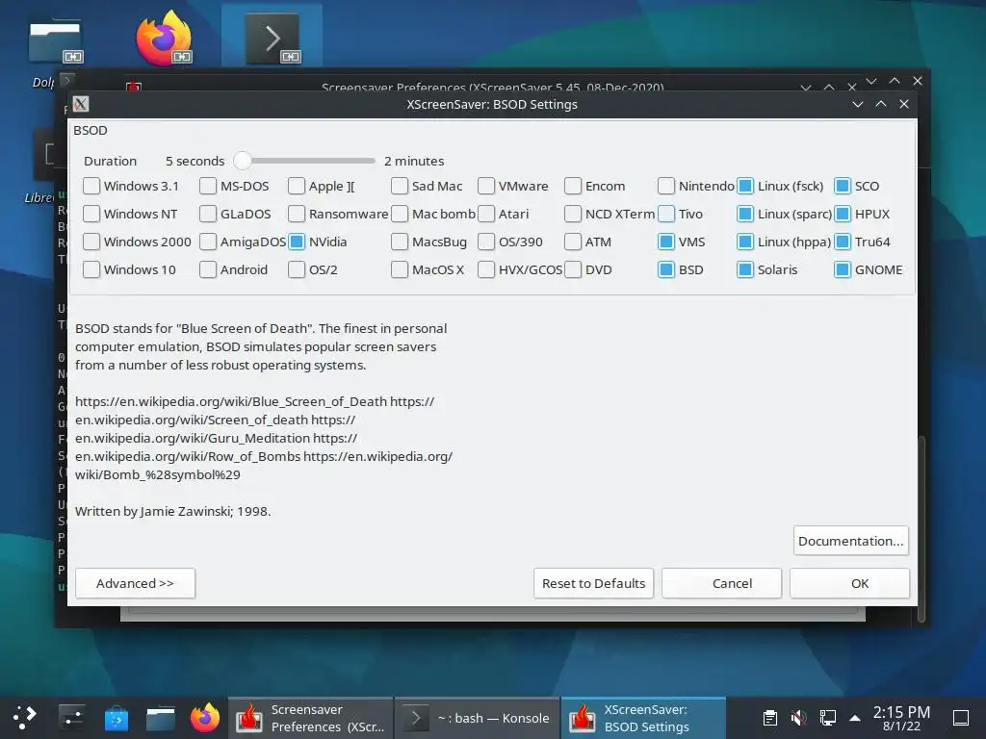Tick the Ransomware checkbox

coord(297,214)
